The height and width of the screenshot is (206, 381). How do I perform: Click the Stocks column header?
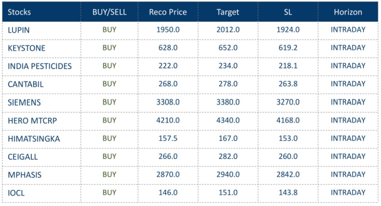pos(19,12)
